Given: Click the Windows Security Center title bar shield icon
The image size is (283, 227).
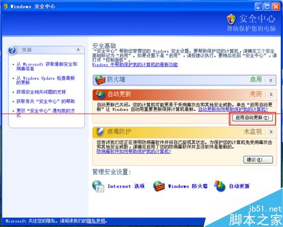Looking at the screenshot, I should [6, 6].
